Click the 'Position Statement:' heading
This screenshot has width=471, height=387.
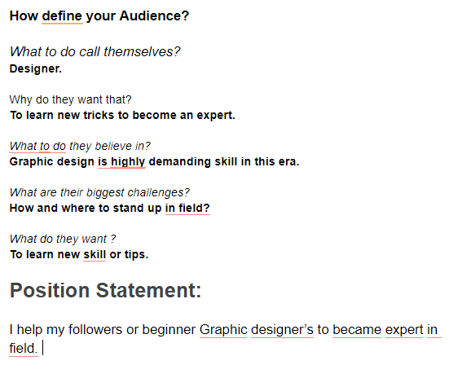coord(105,290)
